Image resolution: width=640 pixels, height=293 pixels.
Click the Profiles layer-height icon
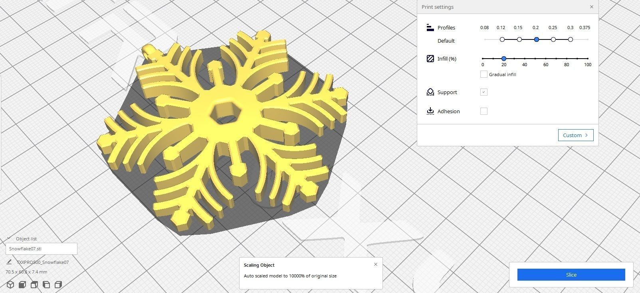(430, 28)
